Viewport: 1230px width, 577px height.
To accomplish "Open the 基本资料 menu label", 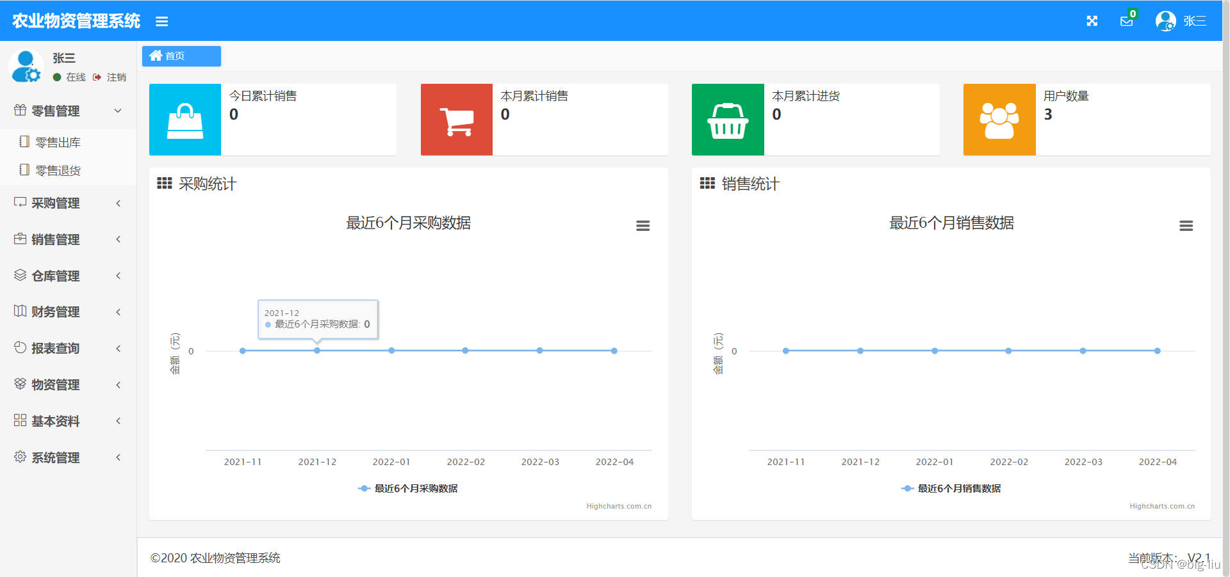I will click(x=56, y=422).
